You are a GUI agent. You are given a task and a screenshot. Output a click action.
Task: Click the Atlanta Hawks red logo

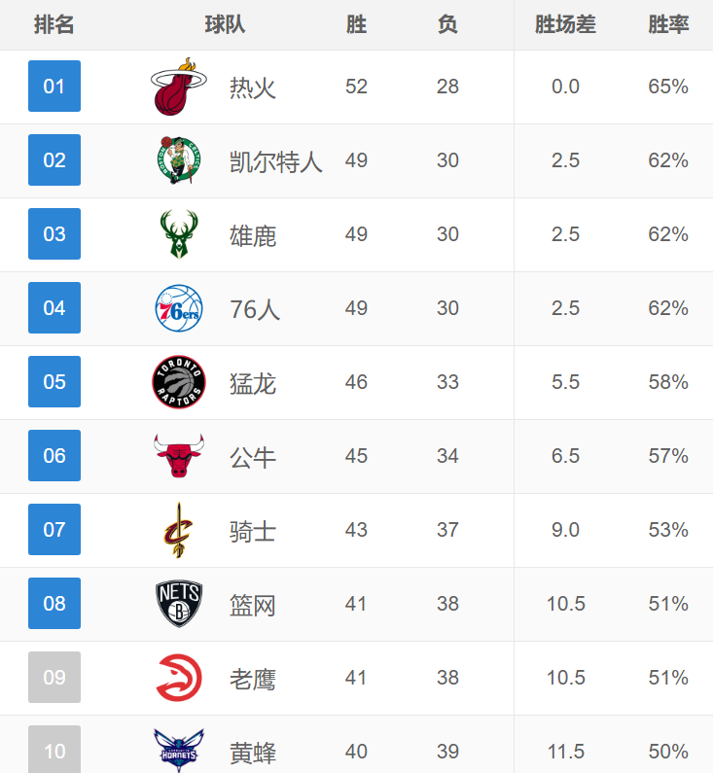pos(179,678)
